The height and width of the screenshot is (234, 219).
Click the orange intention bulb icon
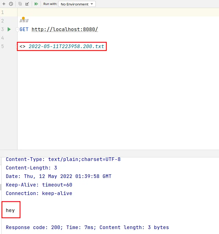pyautogui.click(x=23, y=18)
